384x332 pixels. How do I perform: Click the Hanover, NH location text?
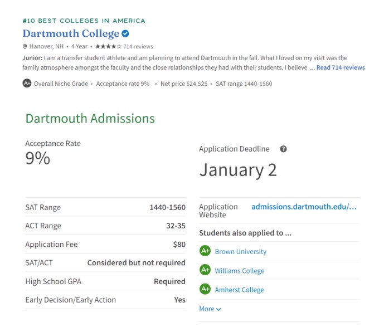[46, 47]
